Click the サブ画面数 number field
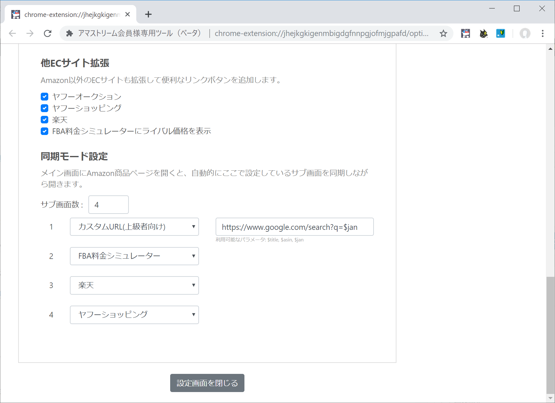Image resolution: width=555 pixels, height=403 pixels. 108,204
